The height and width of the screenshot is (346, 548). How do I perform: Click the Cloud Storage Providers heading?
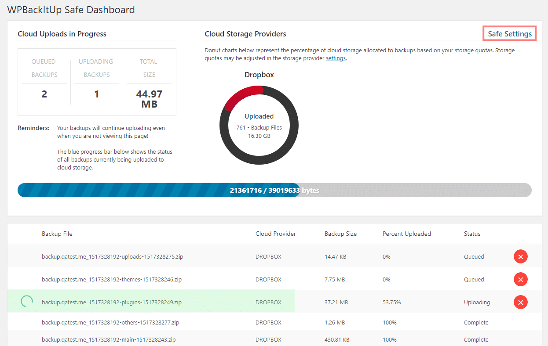(245, 34)
